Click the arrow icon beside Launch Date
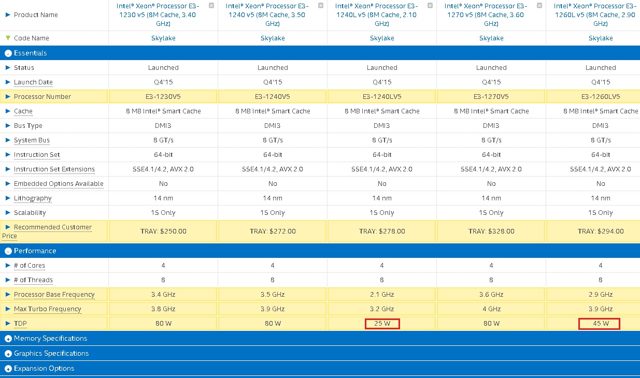 point(8,82)
